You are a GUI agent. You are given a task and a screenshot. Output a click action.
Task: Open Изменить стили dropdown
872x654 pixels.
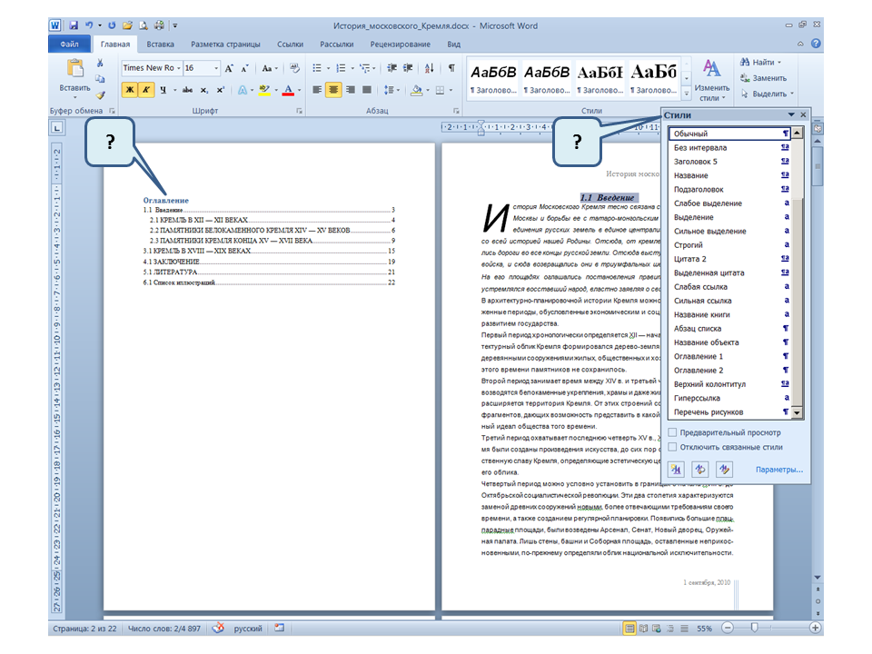click(712, 81)
